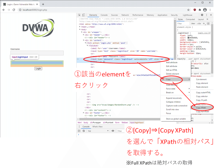This screenshot has height=168, width=214.
Task: Open site information icon next to localhost URL
Action: [20, 10]
